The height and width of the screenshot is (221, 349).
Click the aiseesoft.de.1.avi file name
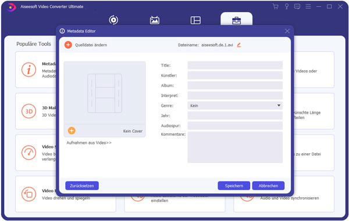(x=217, y=45)
